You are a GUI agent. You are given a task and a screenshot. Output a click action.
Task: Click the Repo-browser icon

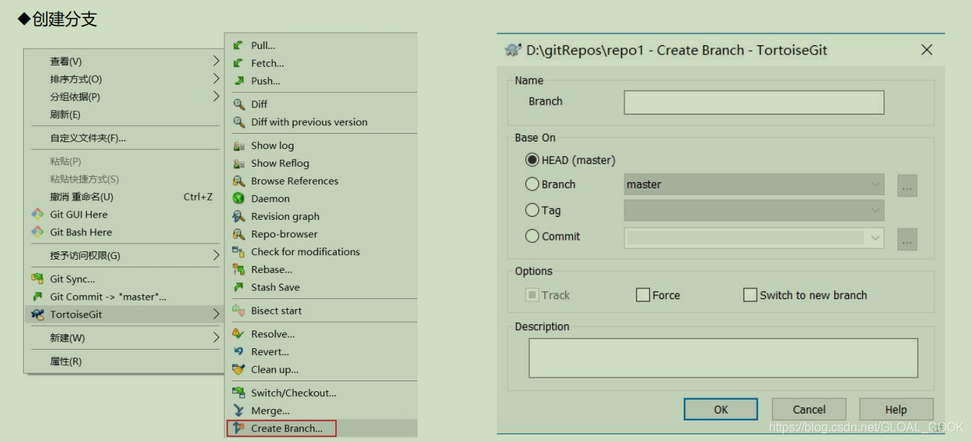(x=238, y=234)
